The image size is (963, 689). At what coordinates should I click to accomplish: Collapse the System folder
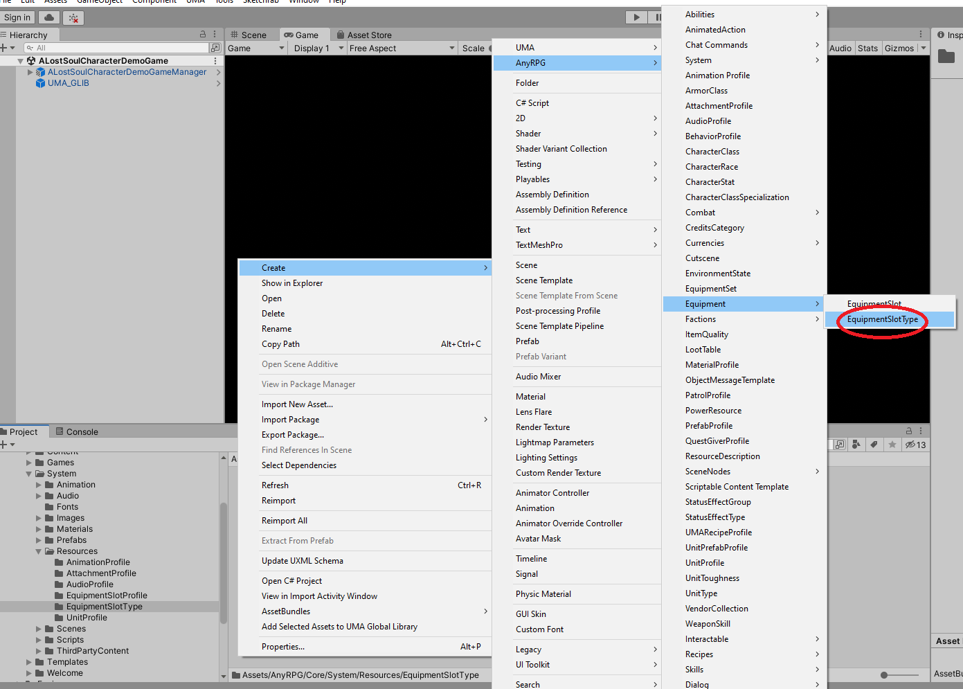click(29, 474)
